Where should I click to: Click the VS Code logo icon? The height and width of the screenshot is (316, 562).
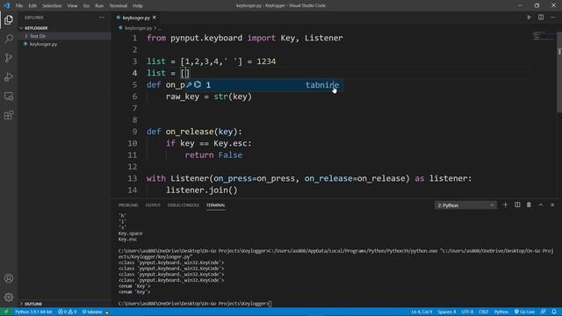tap(6, 5)
